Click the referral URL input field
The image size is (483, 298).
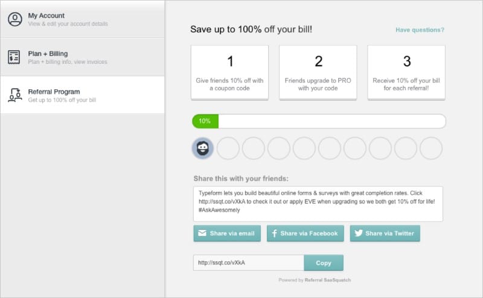click(249, 263)
